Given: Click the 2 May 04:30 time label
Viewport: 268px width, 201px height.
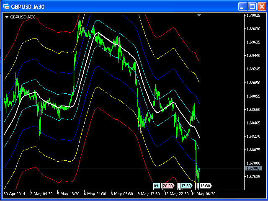Looking at the screenshot, I should [41, 194].
